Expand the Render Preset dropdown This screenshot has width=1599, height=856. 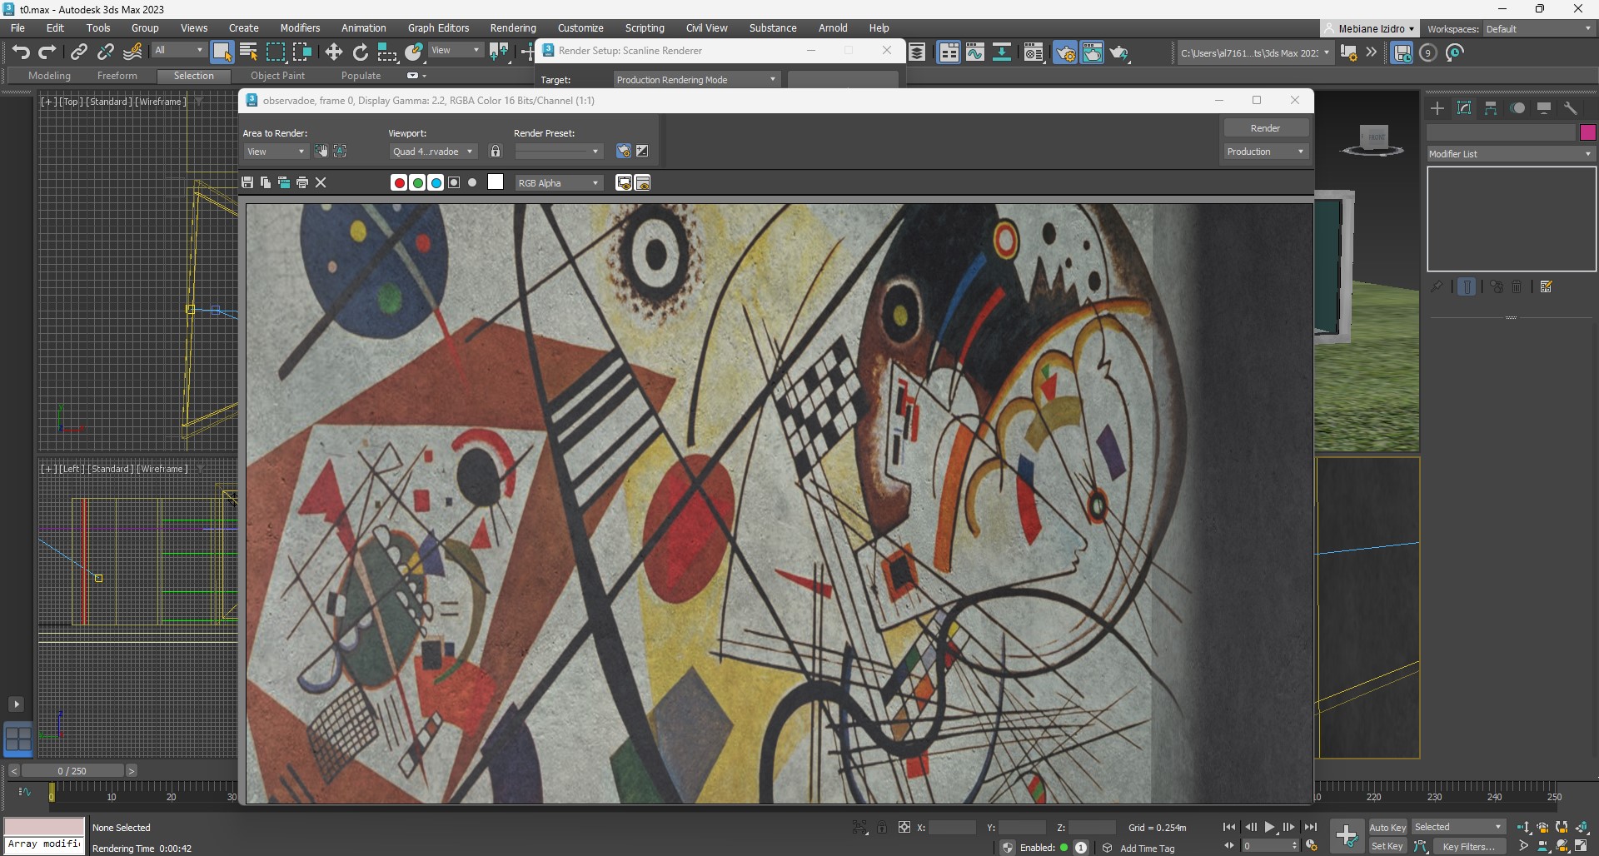pos(558,152)
